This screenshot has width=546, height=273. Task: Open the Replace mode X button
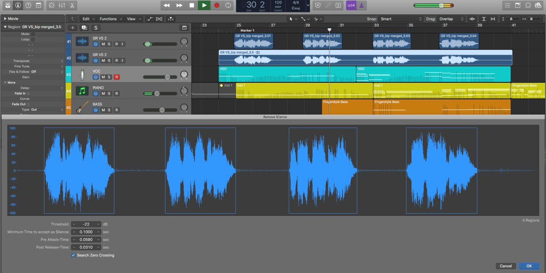(318, 5)
